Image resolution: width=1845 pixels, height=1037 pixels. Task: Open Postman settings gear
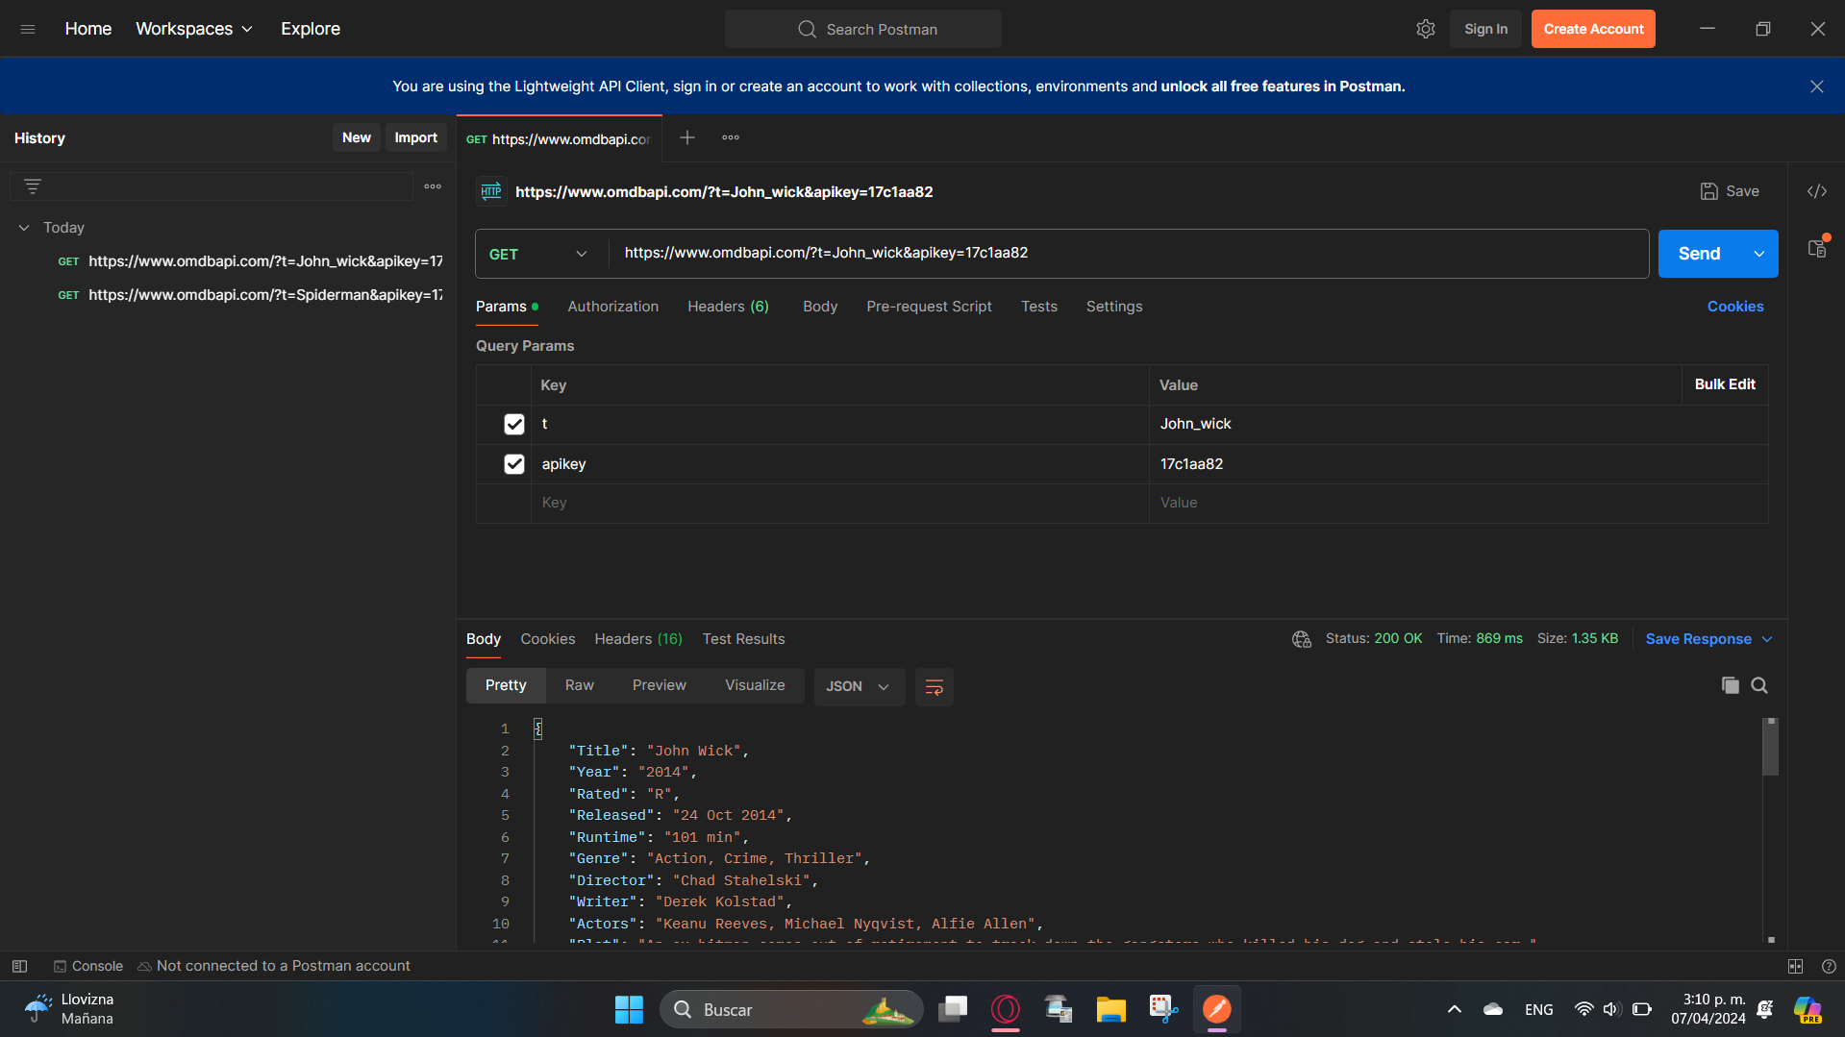1426,29
